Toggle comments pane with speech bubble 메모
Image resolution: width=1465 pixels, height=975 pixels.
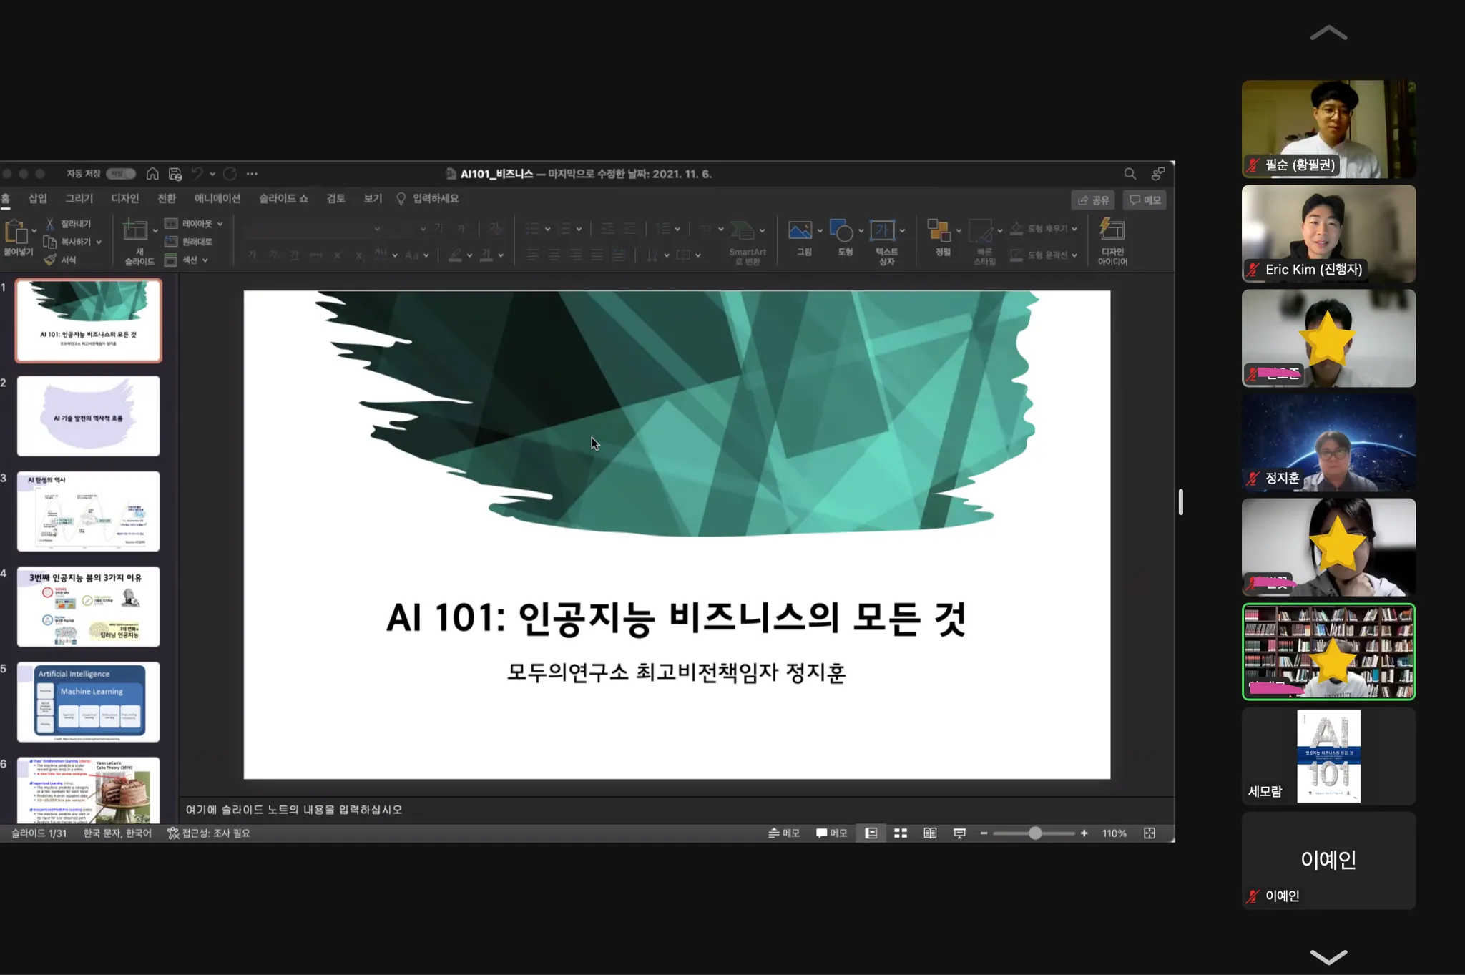pyautogui.click(x=831, y=833)
